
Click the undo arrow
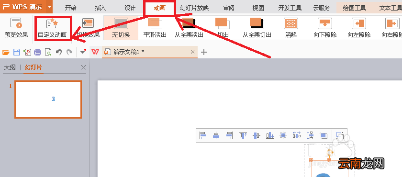click(x=59, y=52)
